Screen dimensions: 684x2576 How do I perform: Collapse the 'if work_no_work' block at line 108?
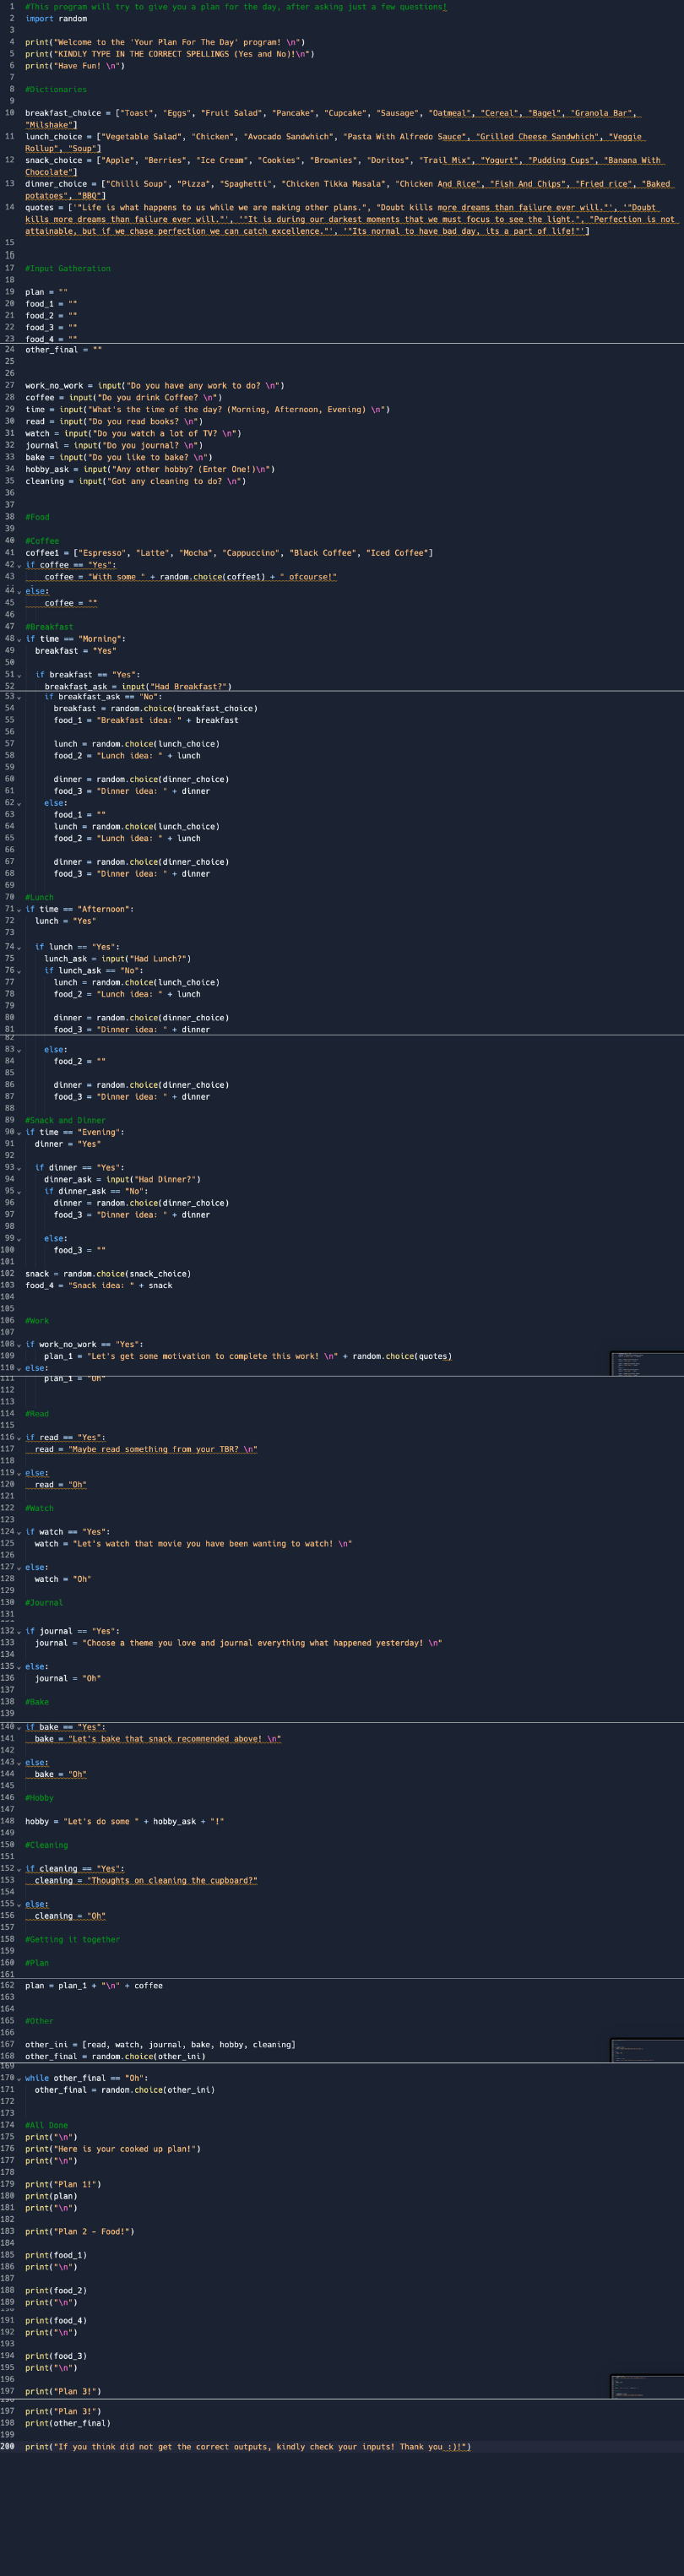(19, 1345)
